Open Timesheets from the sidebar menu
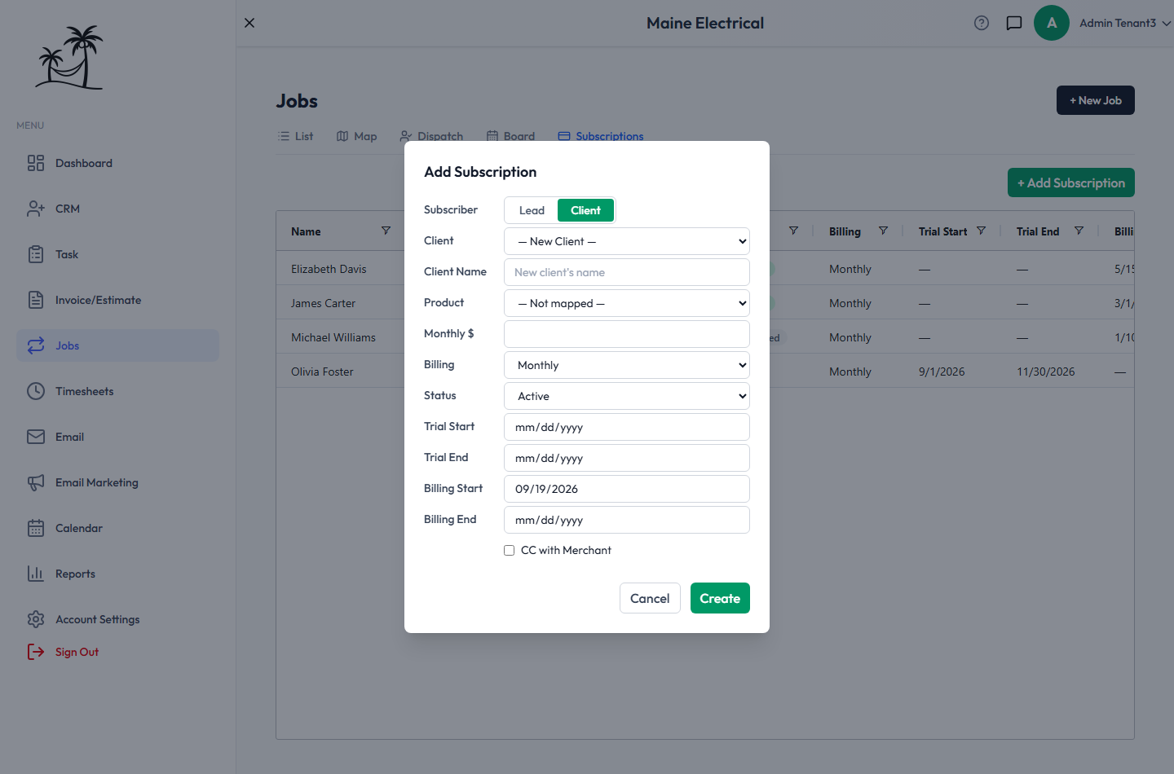This screenshot has width=1174, height=774. click(117, 391)
